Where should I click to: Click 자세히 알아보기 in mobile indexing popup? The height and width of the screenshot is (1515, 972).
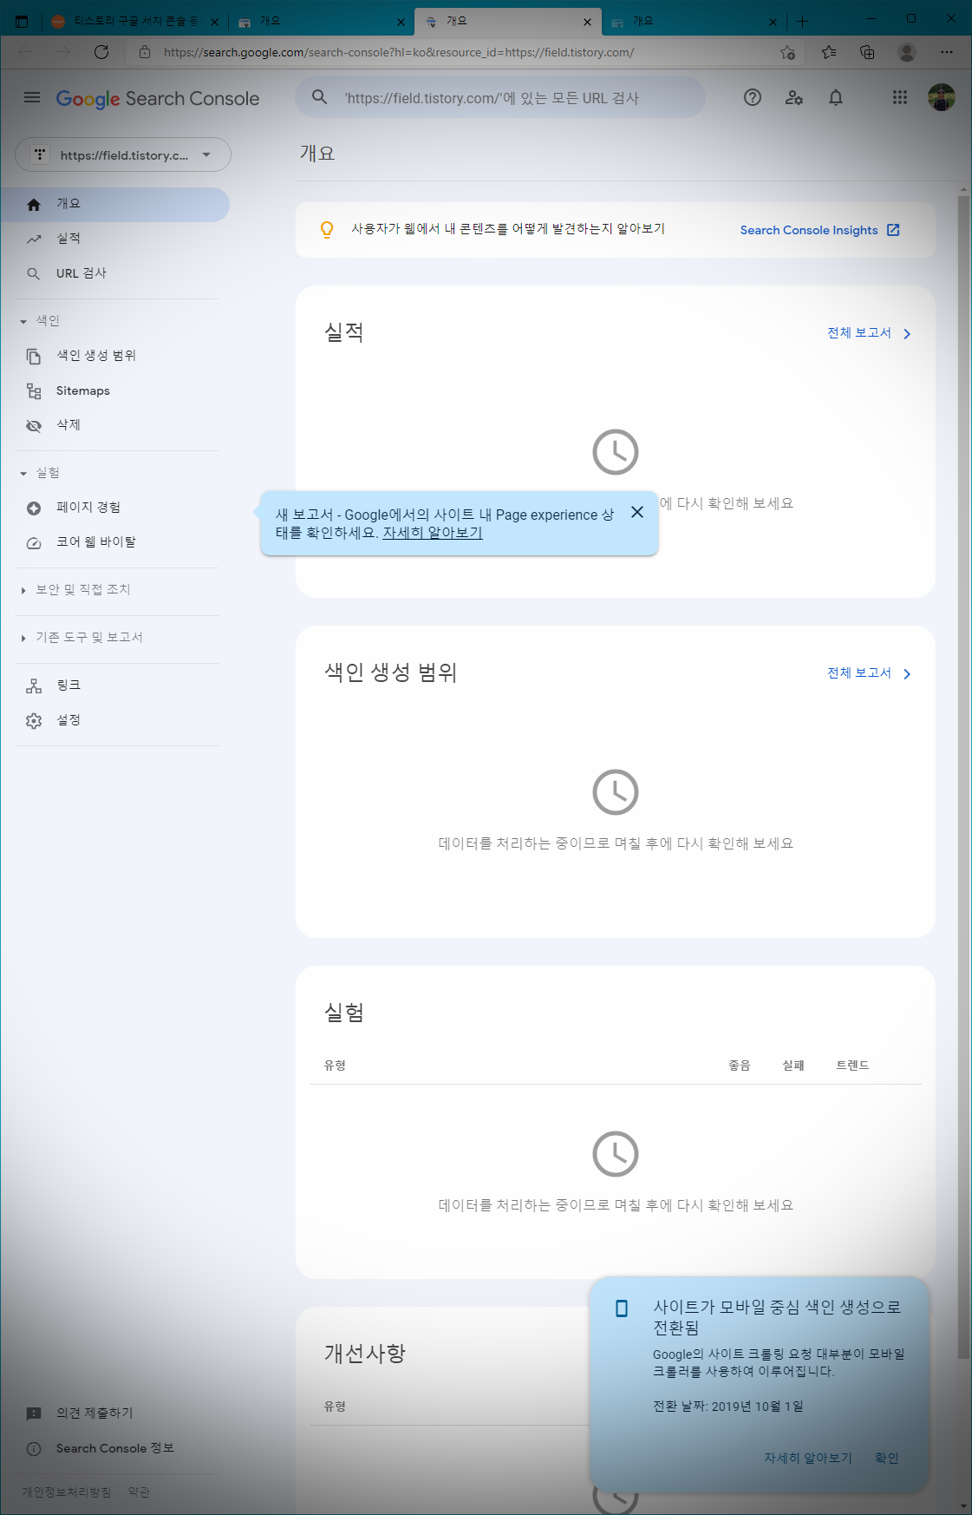coord(808,1458)
